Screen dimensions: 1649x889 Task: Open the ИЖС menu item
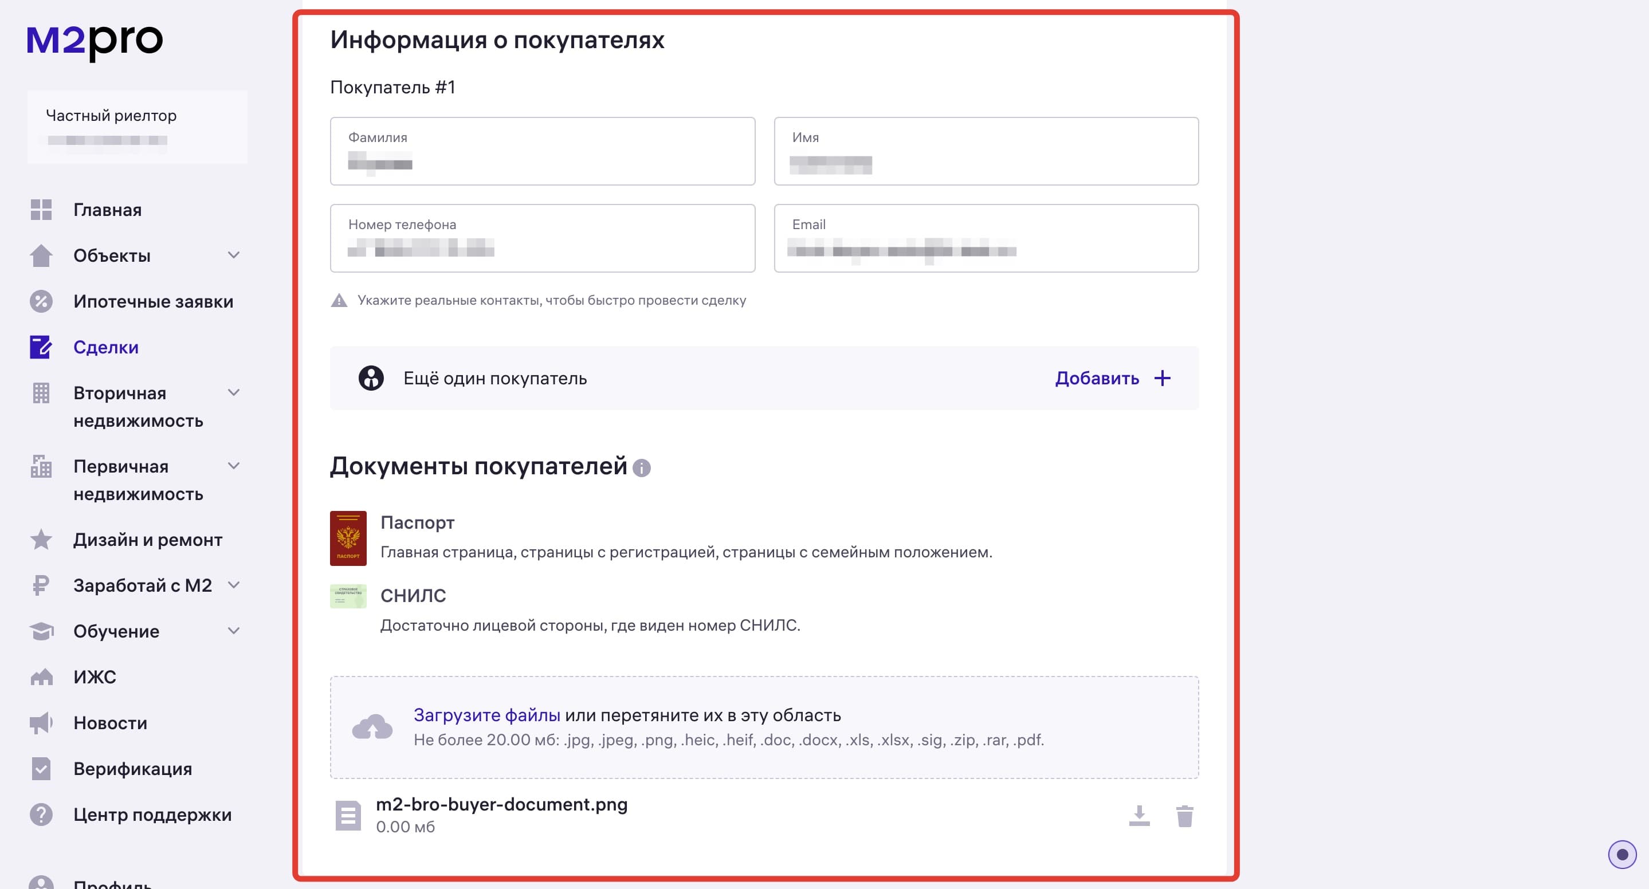95,677
